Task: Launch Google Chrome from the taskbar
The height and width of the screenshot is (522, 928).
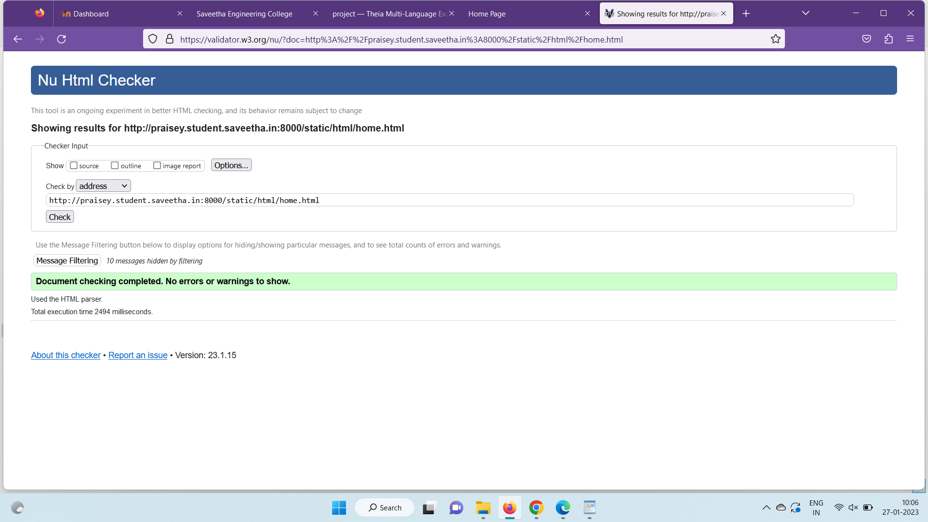Action: point(536,507)
